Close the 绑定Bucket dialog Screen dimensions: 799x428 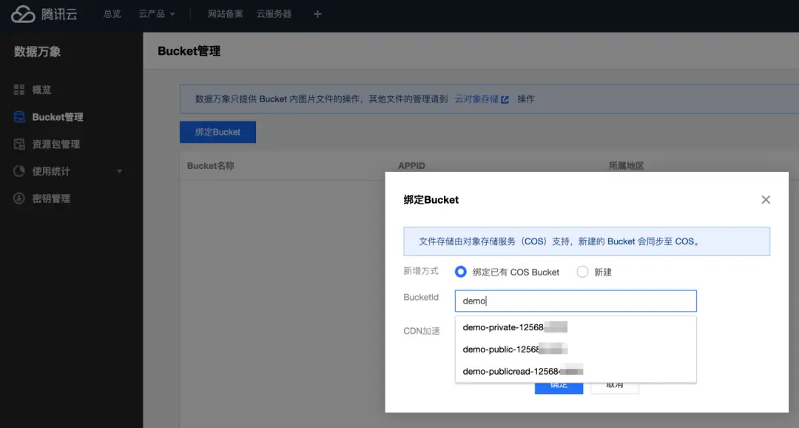pos(766,199)
